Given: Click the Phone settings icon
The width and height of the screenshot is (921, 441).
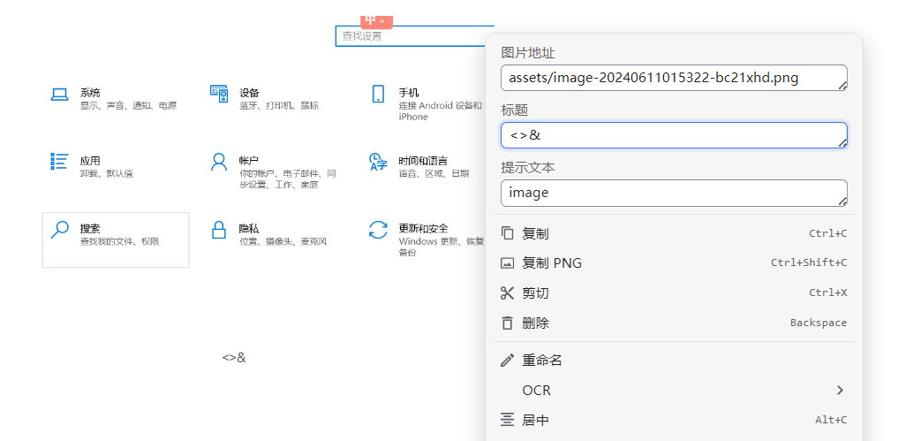Looking at the screenshot, I should tap(378, 94).
